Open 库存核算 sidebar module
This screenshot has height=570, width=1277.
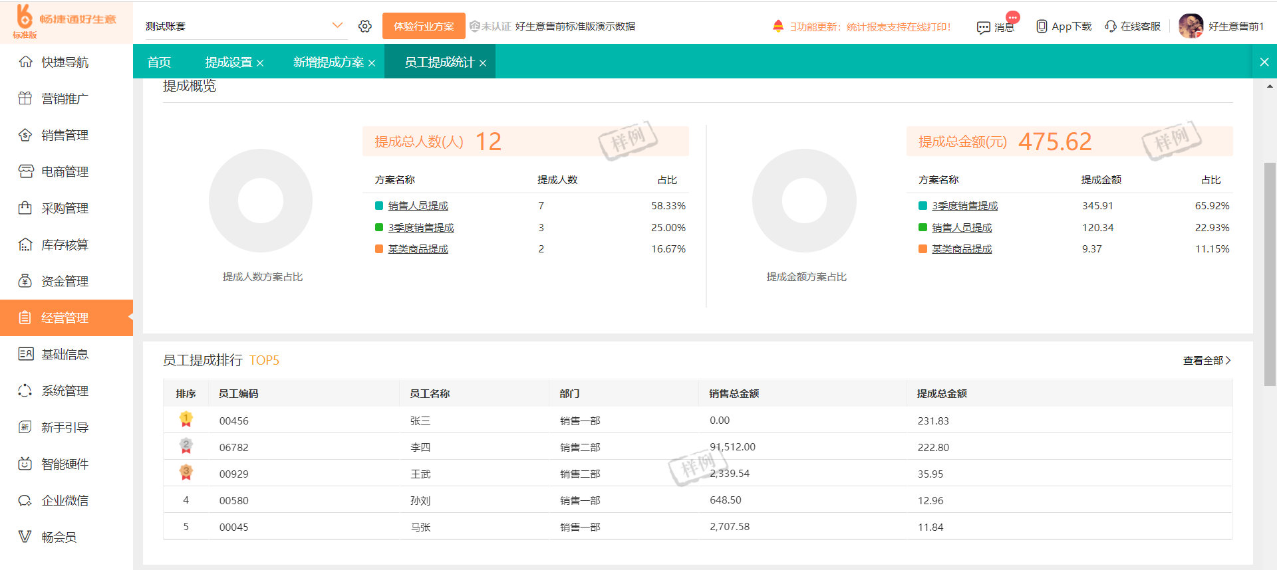(x=65, y=244)
